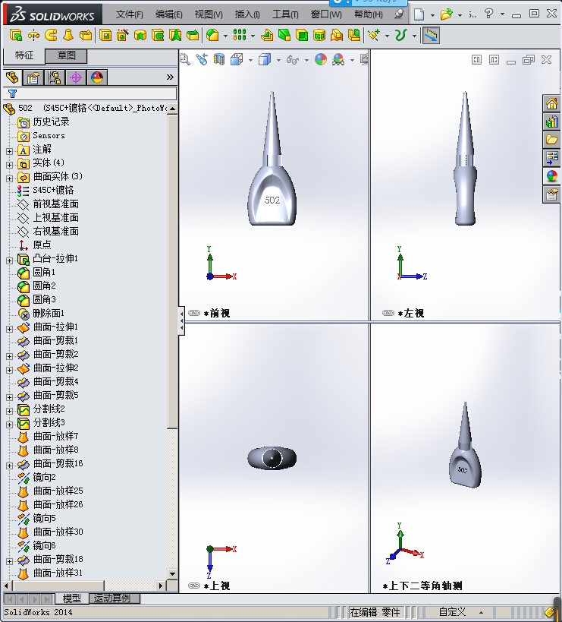Select the 模型 bottom tab
Image resolution: width=562 pixels, height=622 pixels.
click(x=72, y=598)
